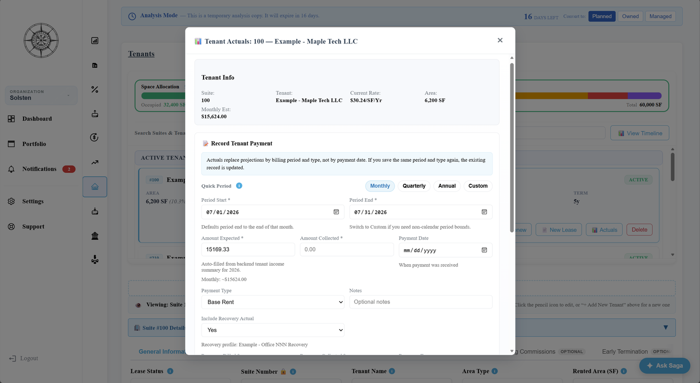Collapse the Suite #100 Details arrow
The height and width of the screenshot is (383, 700).
[665, 328]
